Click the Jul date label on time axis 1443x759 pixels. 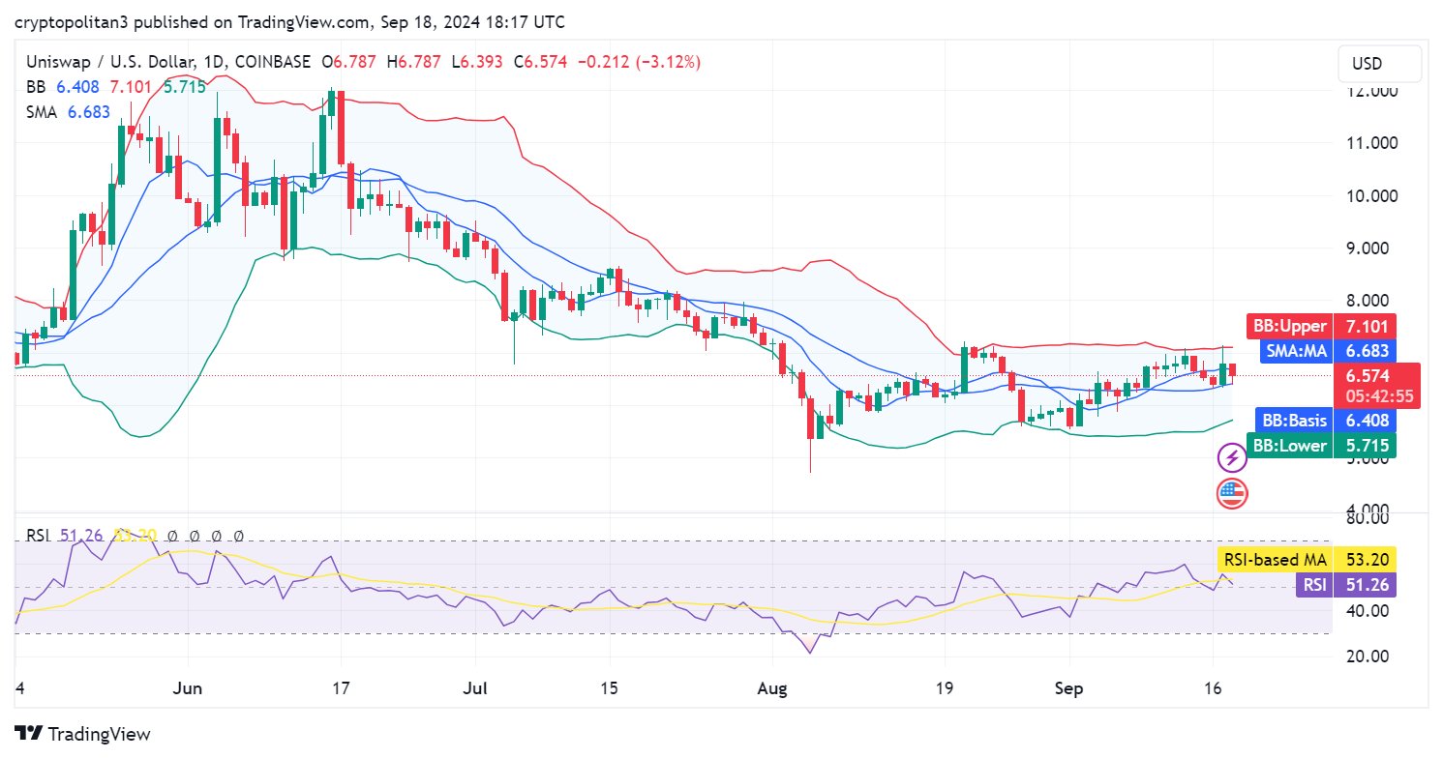coord(475,688)
